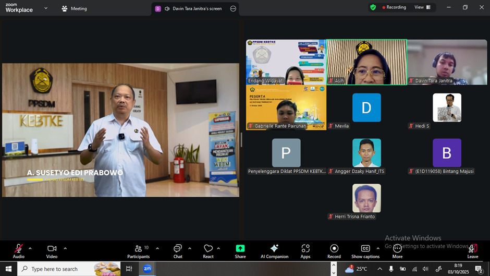Screen dimensions: 490x276
Task: Open the More options menu
Action: pos(397,250)
